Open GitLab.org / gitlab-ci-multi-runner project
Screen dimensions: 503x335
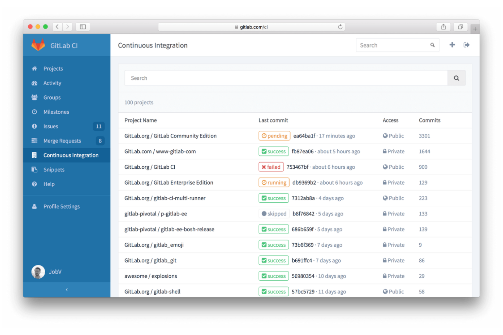pyautogui.click(x=165, y=198)
